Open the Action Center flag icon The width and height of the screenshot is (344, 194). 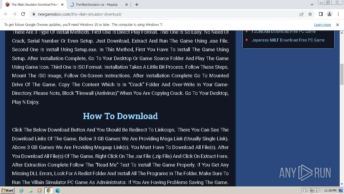(318, 190)
